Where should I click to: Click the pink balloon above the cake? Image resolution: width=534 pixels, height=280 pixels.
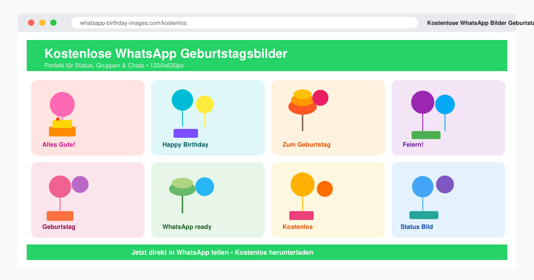tap(62, 104)
